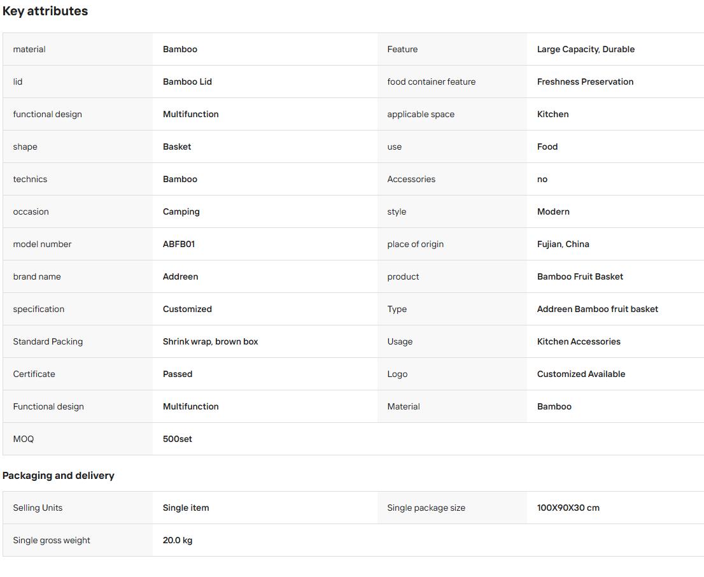Select Large Capacity, Durable feature text
The height and width of the screenshot is (577, 704).
[x=586, y=50]
